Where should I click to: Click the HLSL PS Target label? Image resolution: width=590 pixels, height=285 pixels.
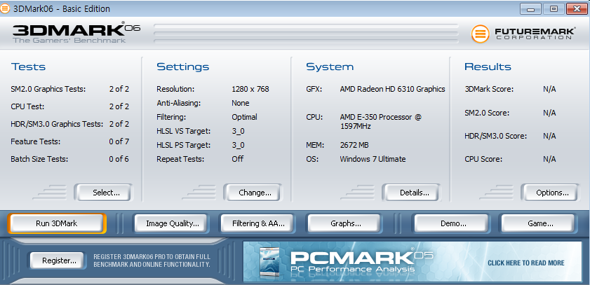[184, 145]
